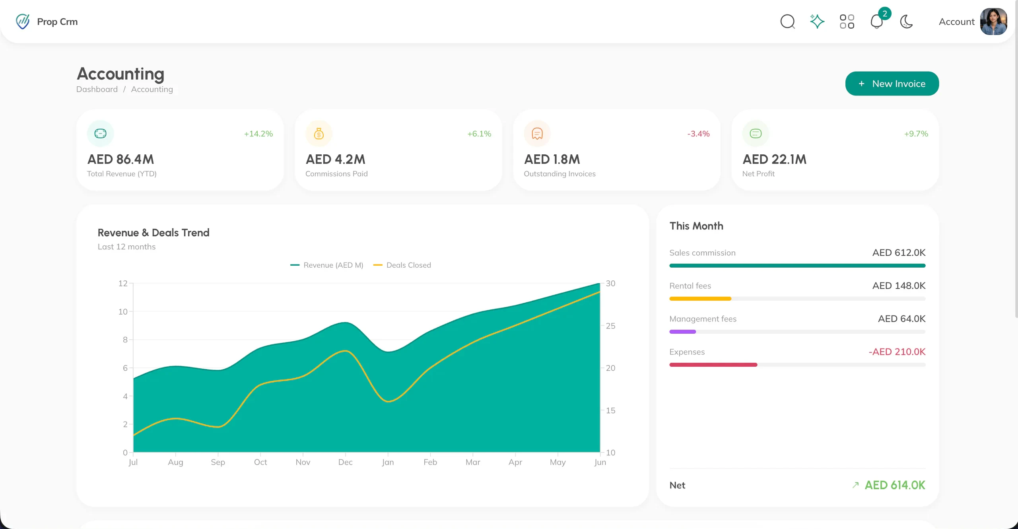Click the user avatar photo
Image resolution: width=1018 pixels, height=529 pixels.
point(993,21)
